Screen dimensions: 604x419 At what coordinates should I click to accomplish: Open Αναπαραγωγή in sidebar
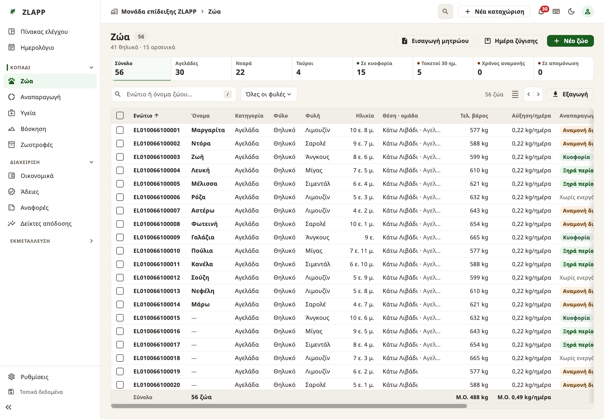(50, 97)
